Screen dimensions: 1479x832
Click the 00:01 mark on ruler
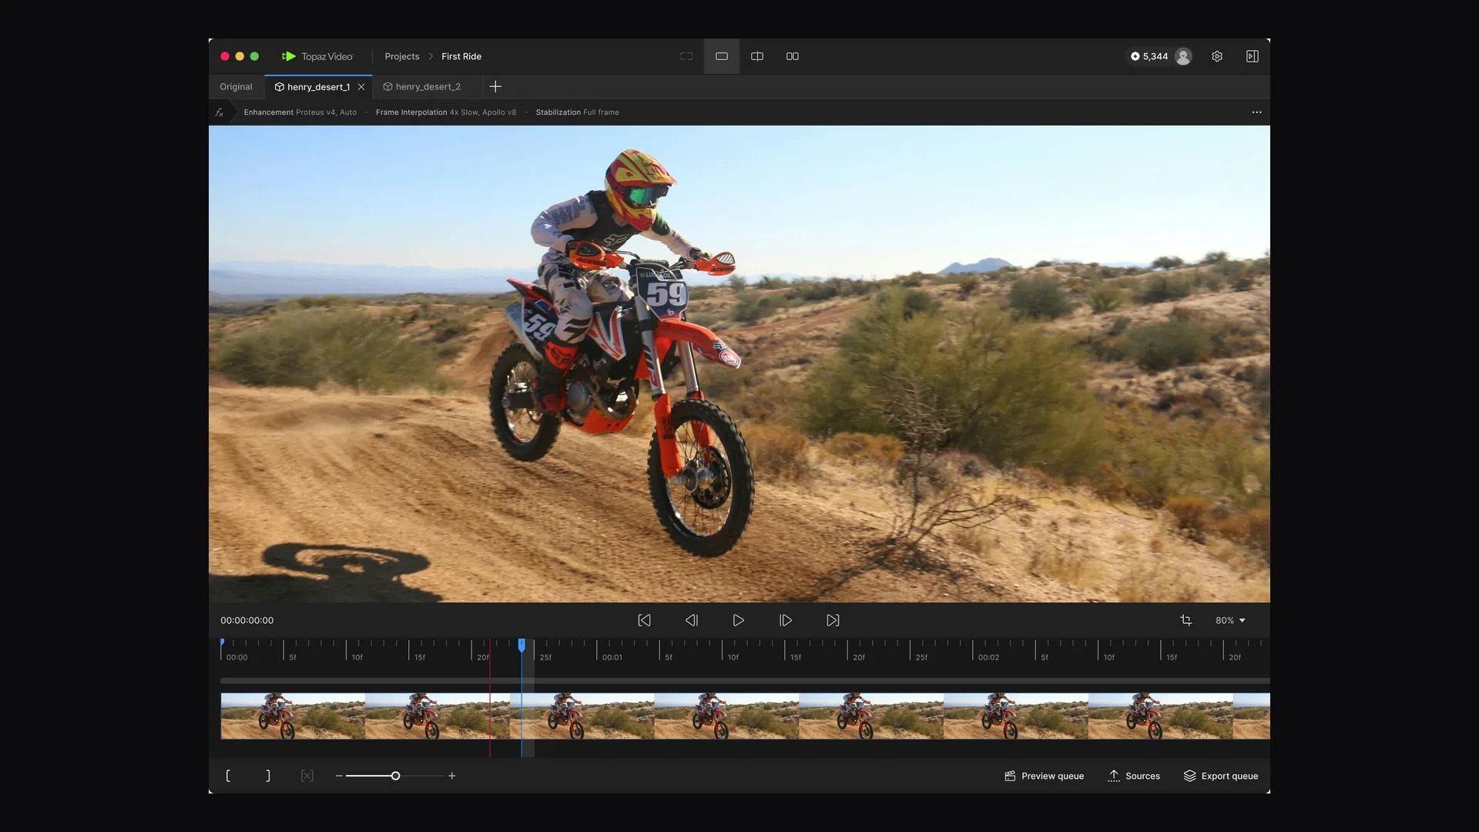coord(612,658)
